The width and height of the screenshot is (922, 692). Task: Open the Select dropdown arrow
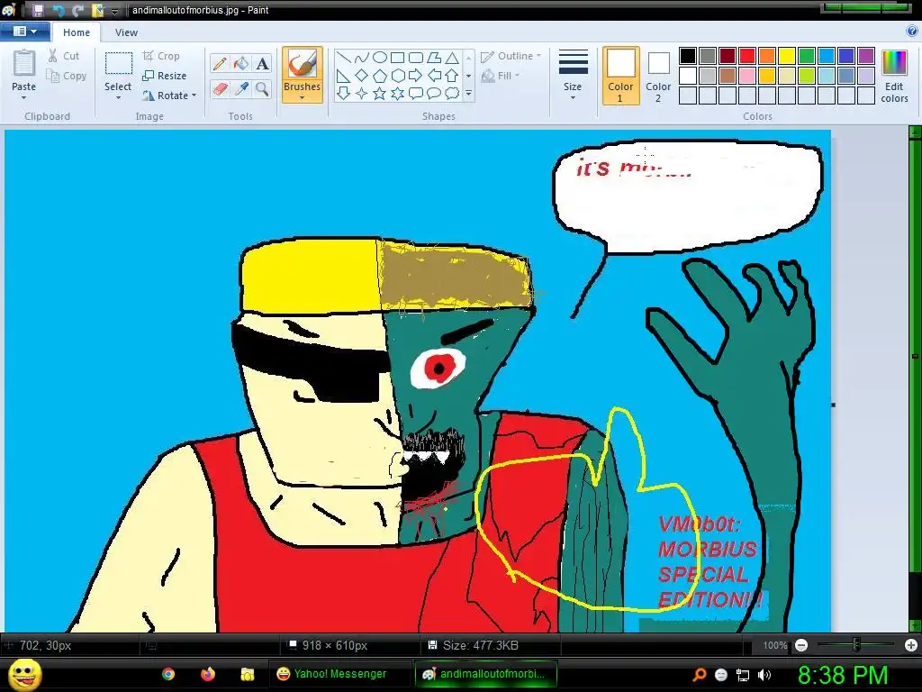118,97
